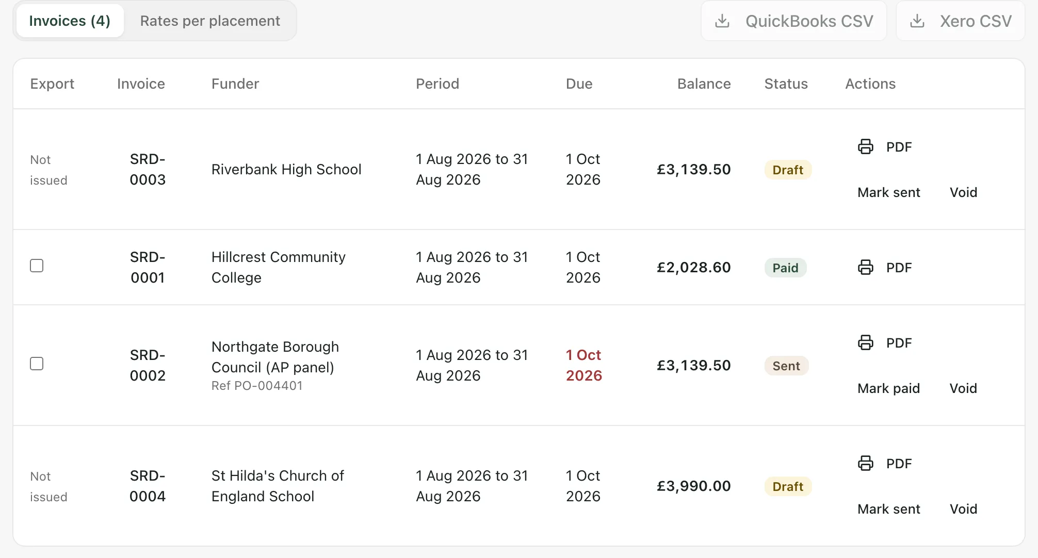Open Rates per placement tab
The width and height of the screenshot is (1038, 558).
pyautogui.click(x=210, y=21)
